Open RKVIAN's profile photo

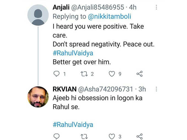tap(38, 97)
